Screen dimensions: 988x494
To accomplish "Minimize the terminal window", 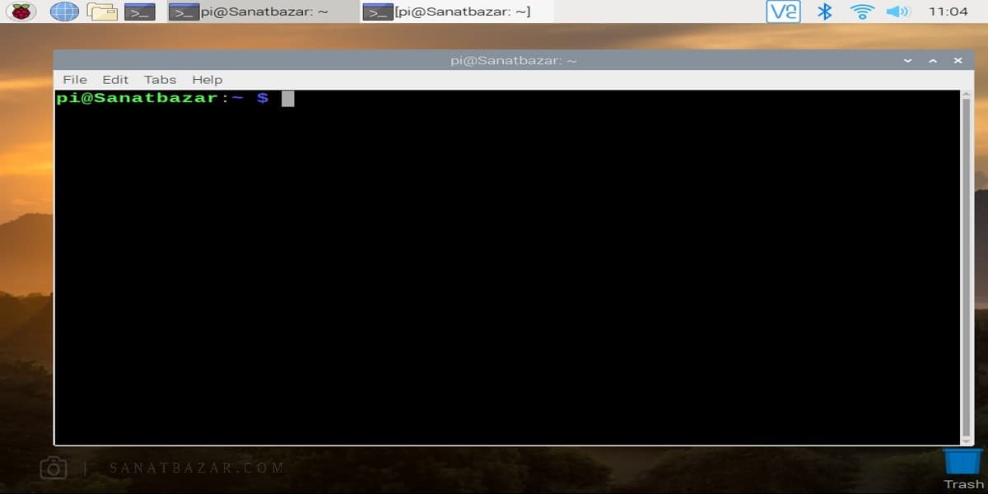I will coord(907,60).
